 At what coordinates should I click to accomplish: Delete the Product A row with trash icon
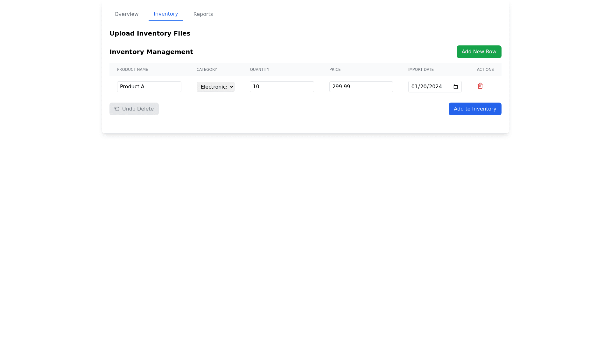coord(480,86)
